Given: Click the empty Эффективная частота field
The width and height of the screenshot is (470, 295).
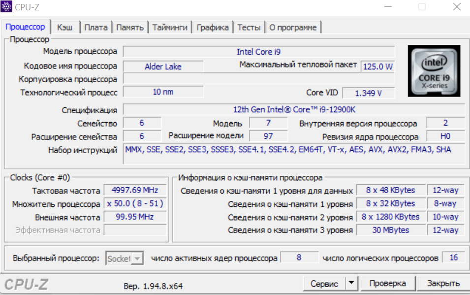Looking at the screenshot, I should (x=135, y=230).
